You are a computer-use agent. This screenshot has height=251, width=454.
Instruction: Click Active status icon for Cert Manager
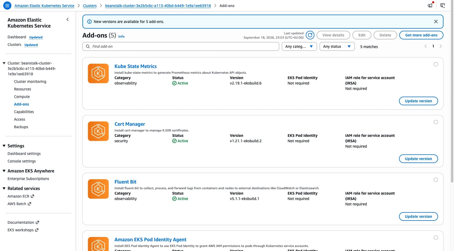174,141
